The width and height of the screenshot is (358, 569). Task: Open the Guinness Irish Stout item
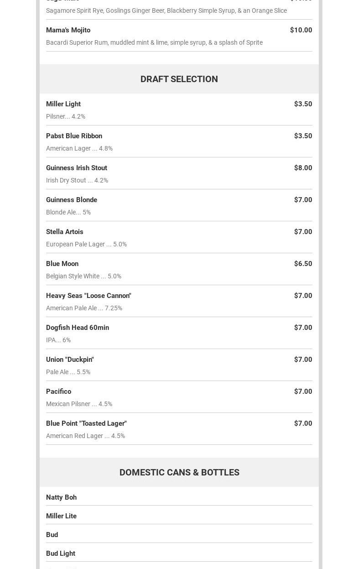(77, 168)
